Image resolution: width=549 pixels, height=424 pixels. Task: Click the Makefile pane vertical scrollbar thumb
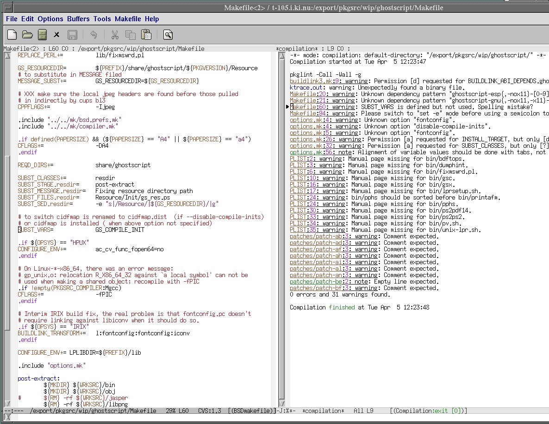[x=7, y=243]
